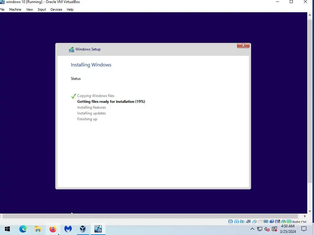Screen dimensions: 314x235
Task: Click the 'Installing updates' step
Action: click(x=91, y=113)
